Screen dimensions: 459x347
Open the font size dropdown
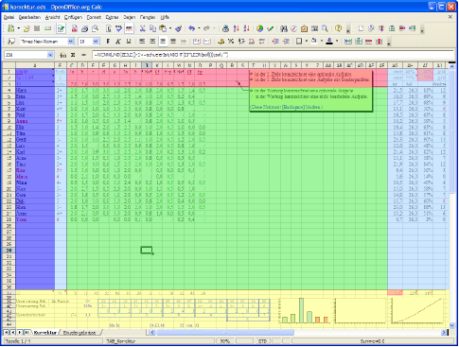pos(96,42)
